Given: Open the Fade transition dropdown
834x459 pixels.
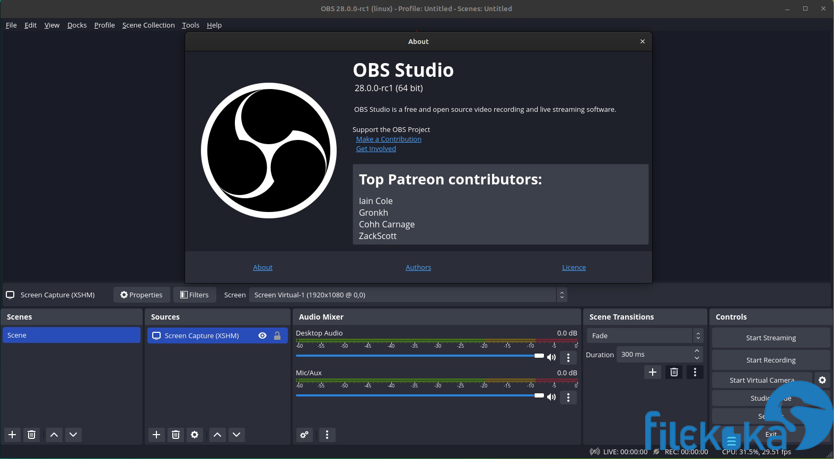Looking at the screenshot, I should click(645, 336).
